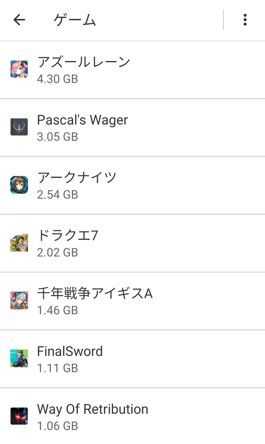Click the ゲーム page title
Viewport: 265px width, 444px height.
[x=75, y=20]
